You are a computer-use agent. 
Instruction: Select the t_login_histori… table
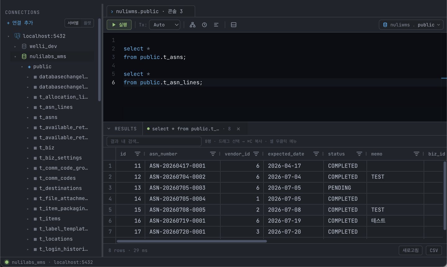(x=63, y=249)
